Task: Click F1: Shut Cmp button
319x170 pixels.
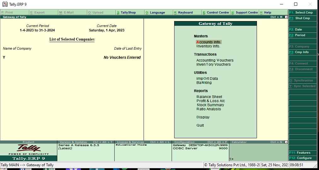Action: tap(303, 18)
